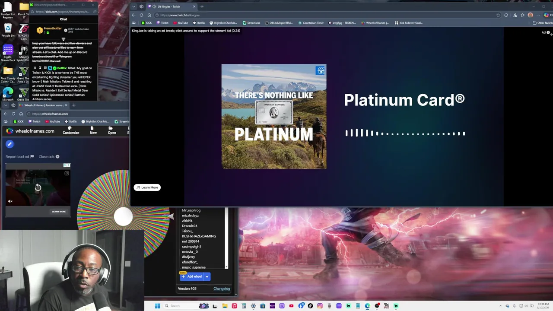Open tab search dropdown in the Twitch browser
553x311 pixels.
[x=133, y=6]
